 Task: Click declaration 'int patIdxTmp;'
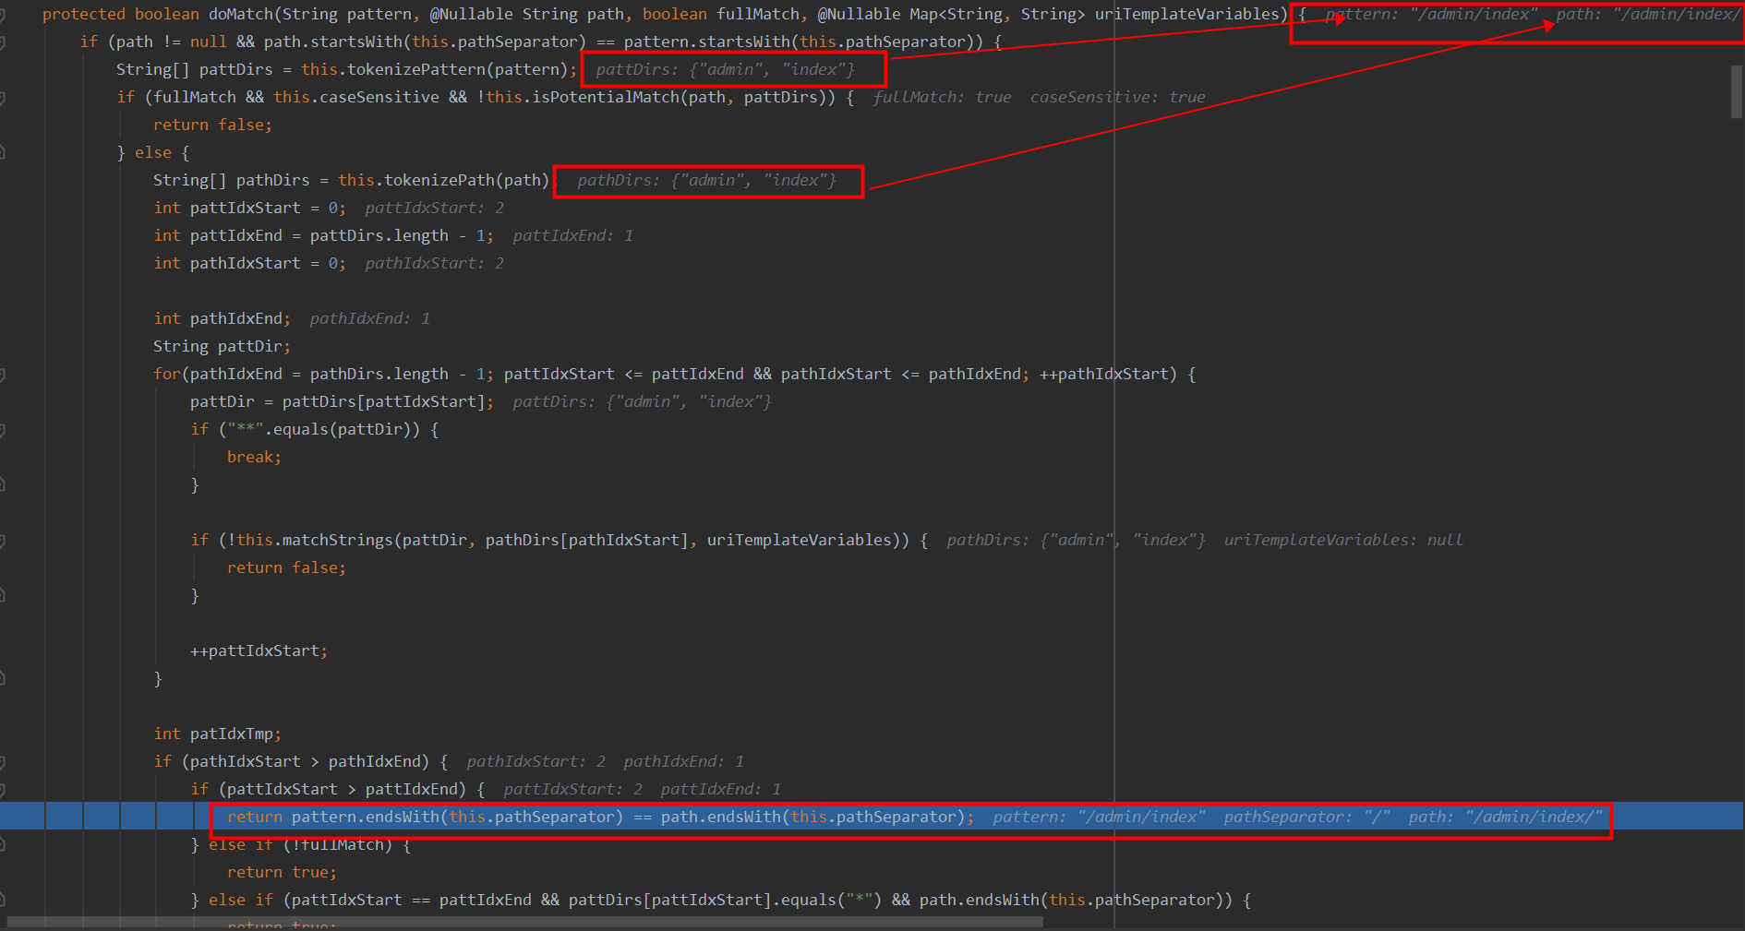click(x=217, y=734)
